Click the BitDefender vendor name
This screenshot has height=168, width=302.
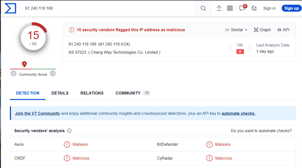168,144
